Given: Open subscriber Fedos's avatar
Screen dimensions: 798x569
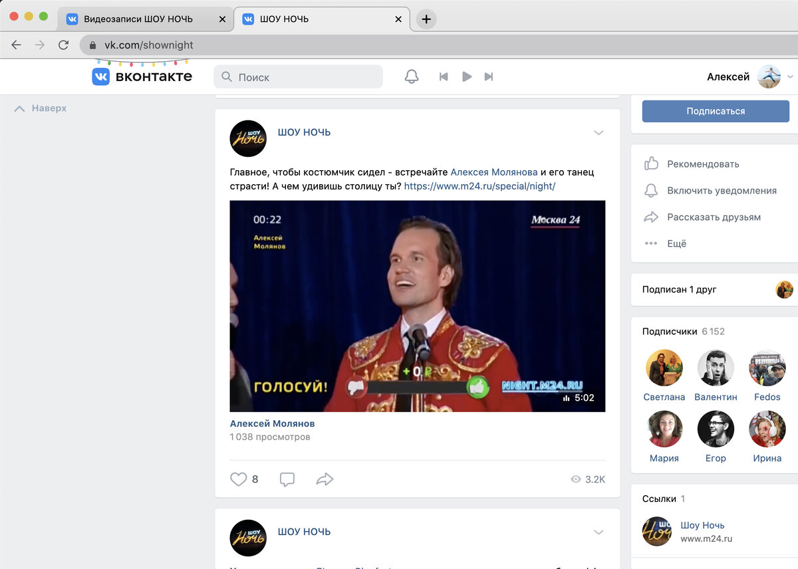Looking at the screenshot, I should (x=767, y=368).
